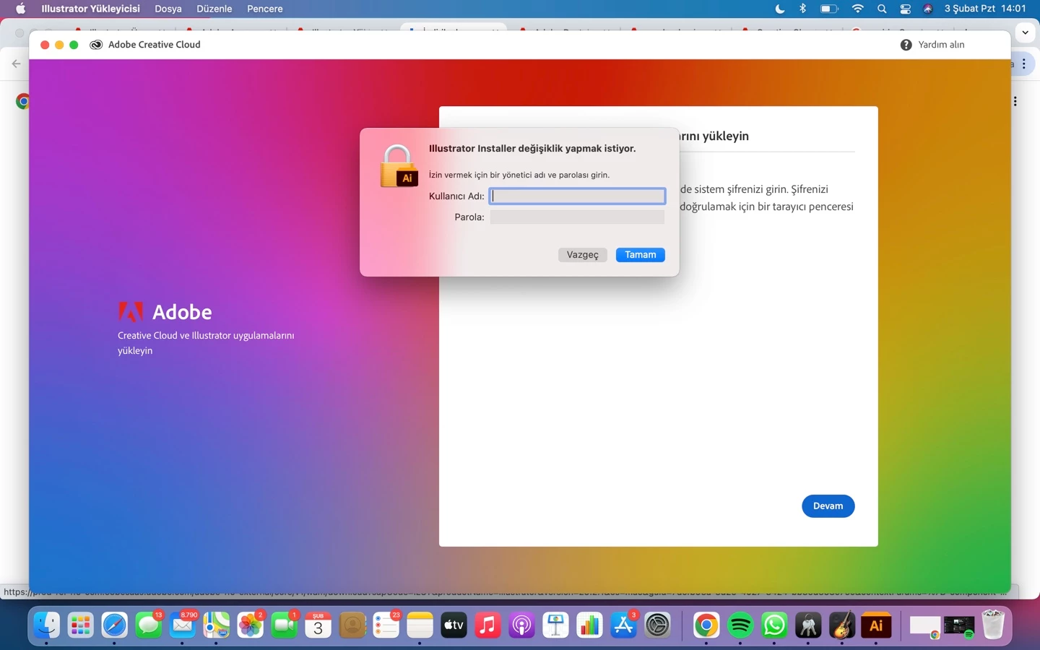Open Control Center icon

[905, 9]
